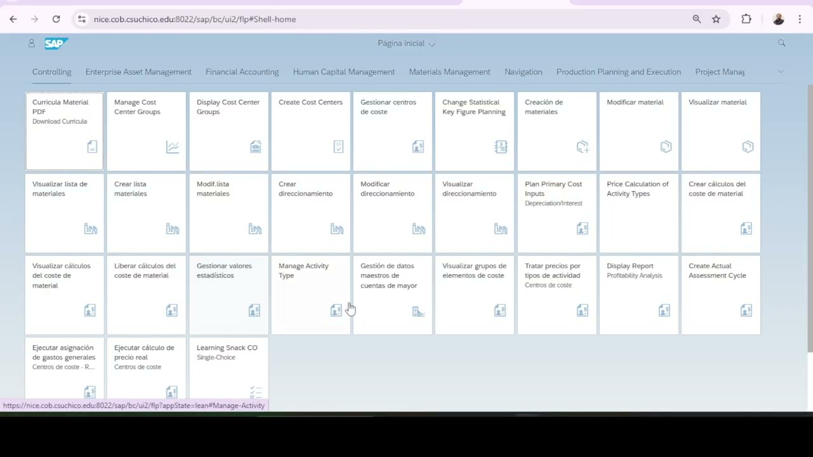The width and height of the screenshot is (813, 457).
Task: Open the Fiori launchpad search icon
Action: click(782, 43)
